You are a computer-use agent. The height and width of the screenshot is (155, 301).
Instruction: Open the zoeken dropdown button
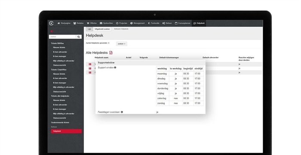pyautogui.click(x=122, y=44)
